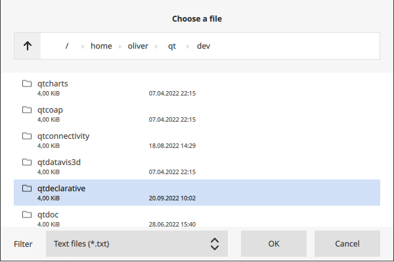Click the filter dropdown up-down arrows
The image size is (394, 262).
(214, 244)
